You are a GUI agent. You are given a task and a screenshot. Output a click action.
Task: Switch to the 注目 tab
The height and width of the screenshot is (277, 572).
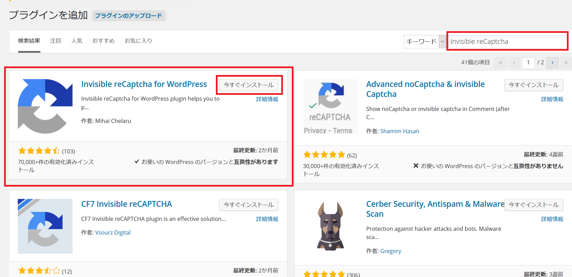(x=55, y=41)
